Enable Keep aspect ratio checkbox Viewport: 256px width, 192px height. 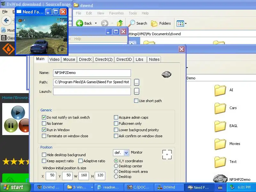(44, 161)
